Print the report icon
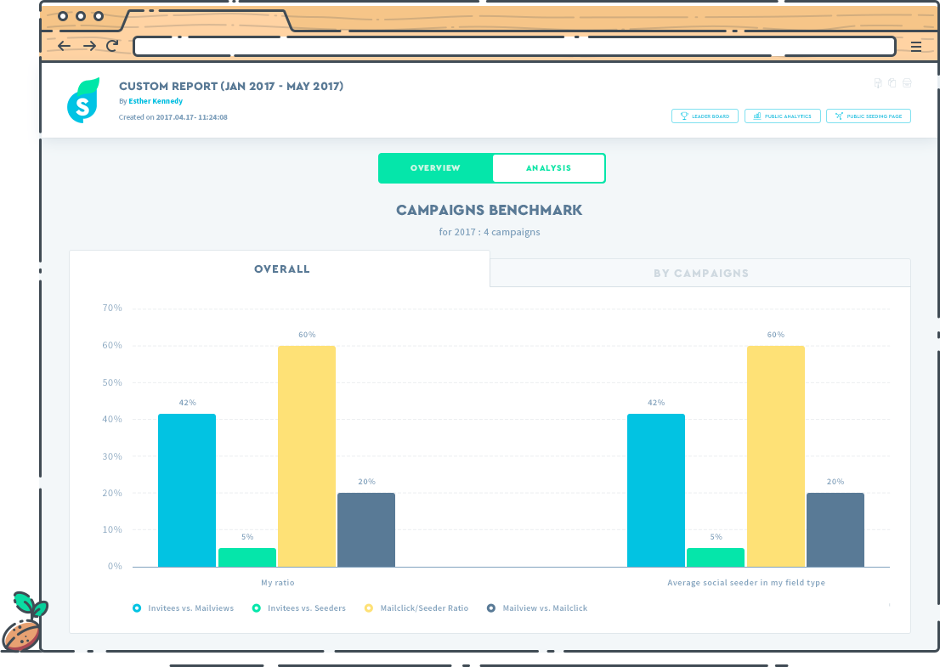940x667 pixels. [x=907, y=82]
